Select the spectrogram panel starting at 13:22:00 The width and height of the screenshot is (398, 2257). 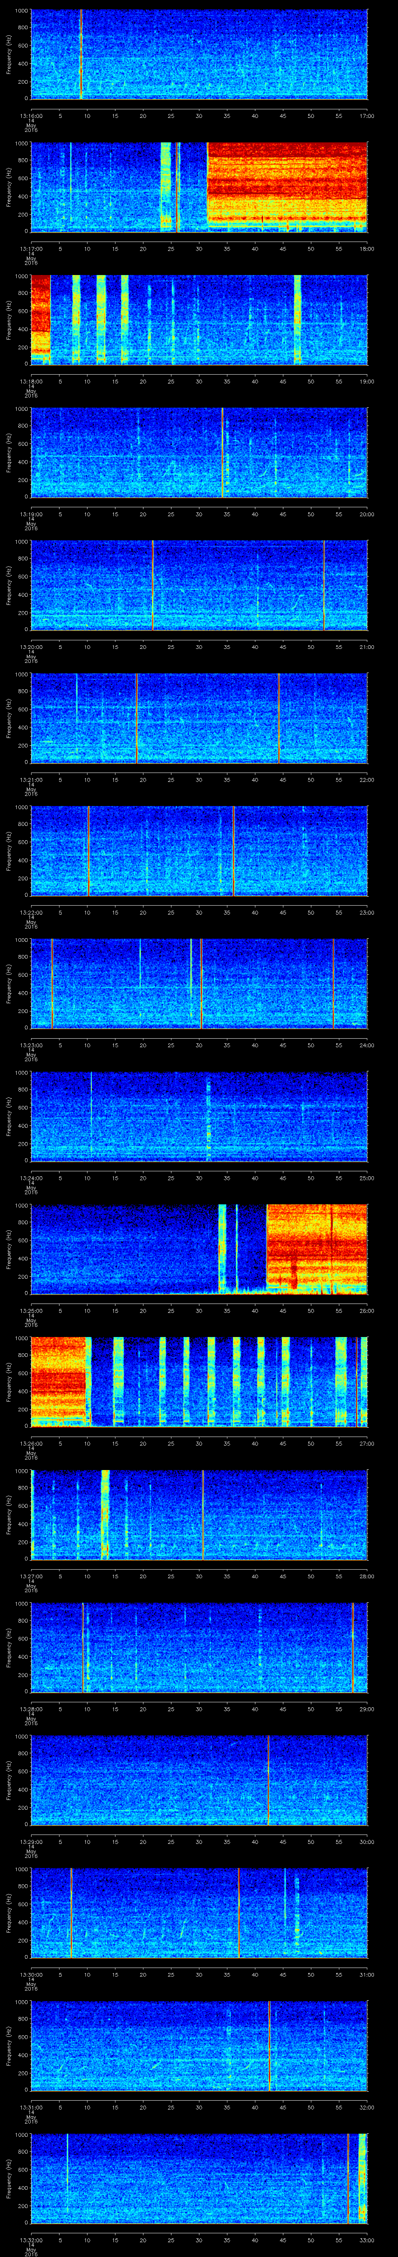(x=199, y=851)
